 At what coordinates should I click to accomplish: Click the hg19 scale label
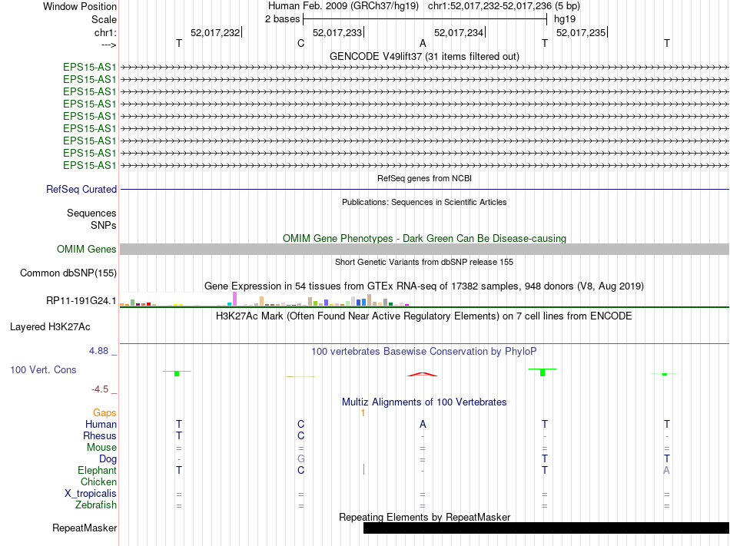click(564, 19)
